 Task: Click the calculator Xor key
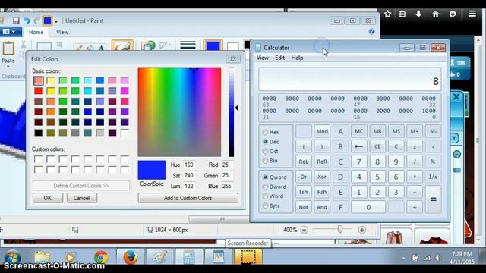pyautogui.click(x=322, y=177)
